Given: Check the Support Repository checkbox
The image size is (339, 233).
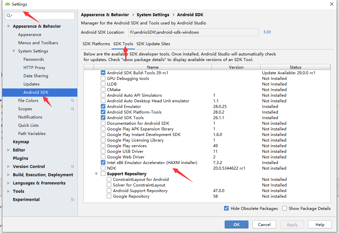Looking at the screenshot, I should coord(103,174).
